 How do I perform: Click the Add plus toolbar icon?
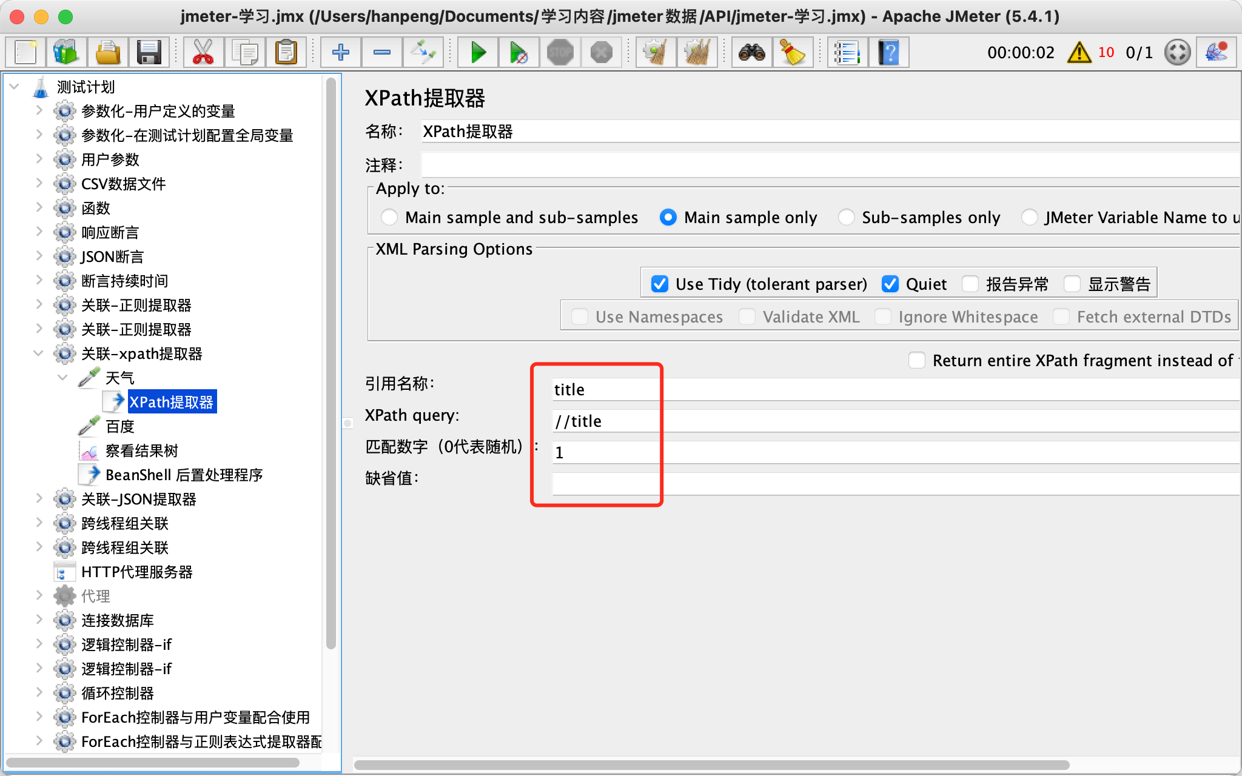tap(341, 53)
